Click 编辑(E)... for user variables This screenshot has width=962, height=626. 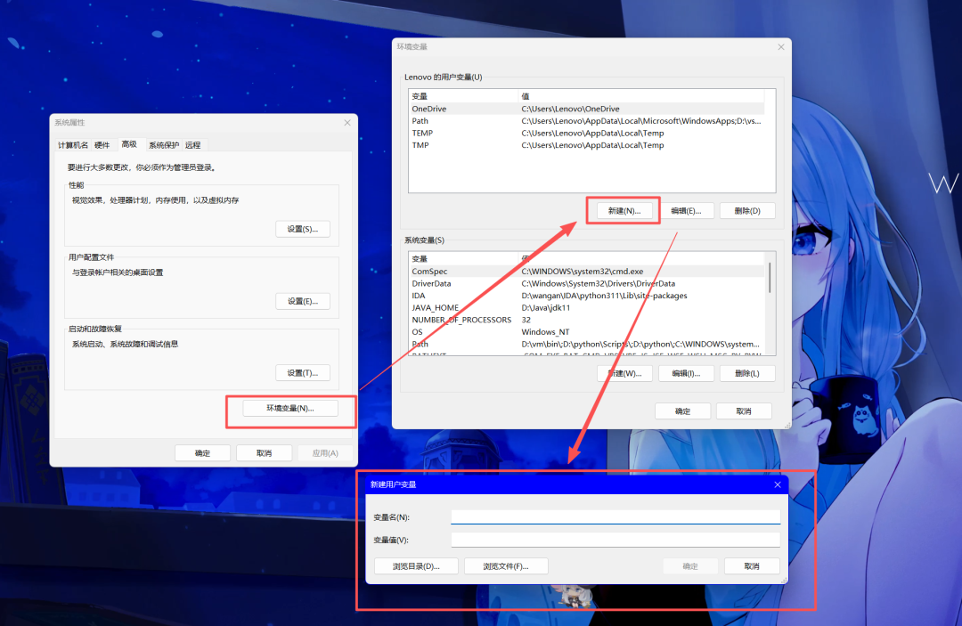pos(686,211)
